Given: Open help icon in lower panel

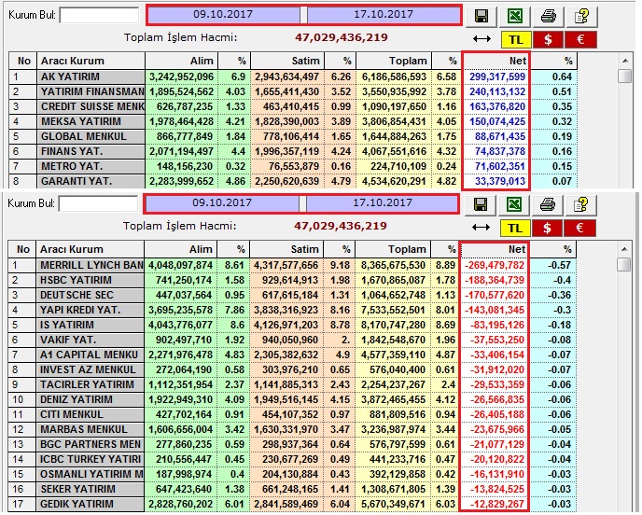Looking at the screenshot, I should coord(581,204).
